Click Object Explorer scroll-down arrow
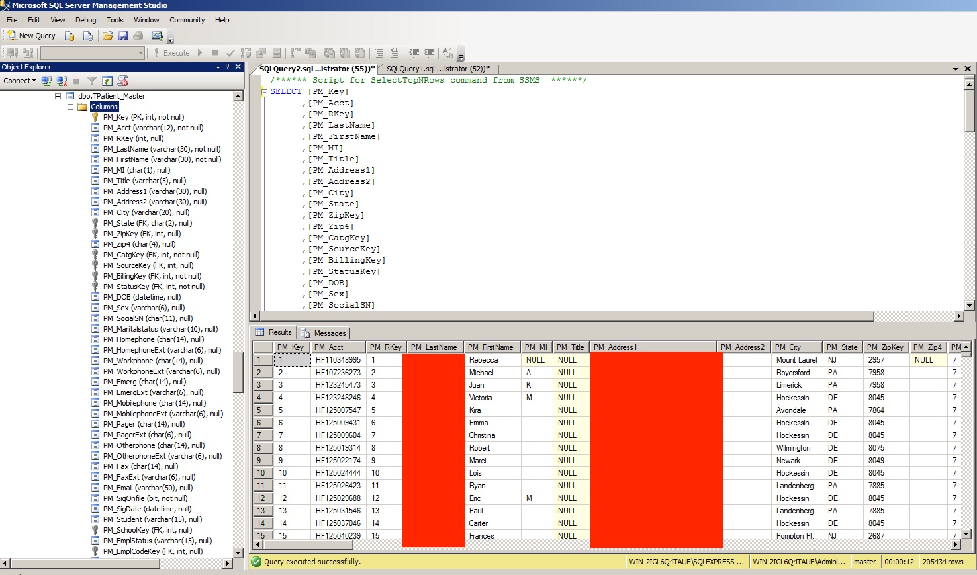This screenshot has width=977, height=575. pyautogui.click(x=238, y=553)
